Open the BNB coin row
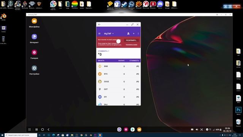Viewport: 243px width, 137px height. [118, 66]
